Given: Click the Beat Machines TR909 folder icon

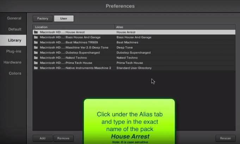Looking at the screenshot, I should [36, 42].
